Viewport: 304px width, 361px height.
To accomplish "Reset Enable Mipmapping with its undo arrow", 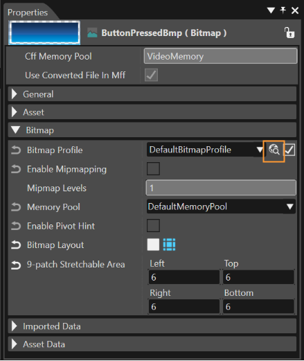I will point(16,169).
